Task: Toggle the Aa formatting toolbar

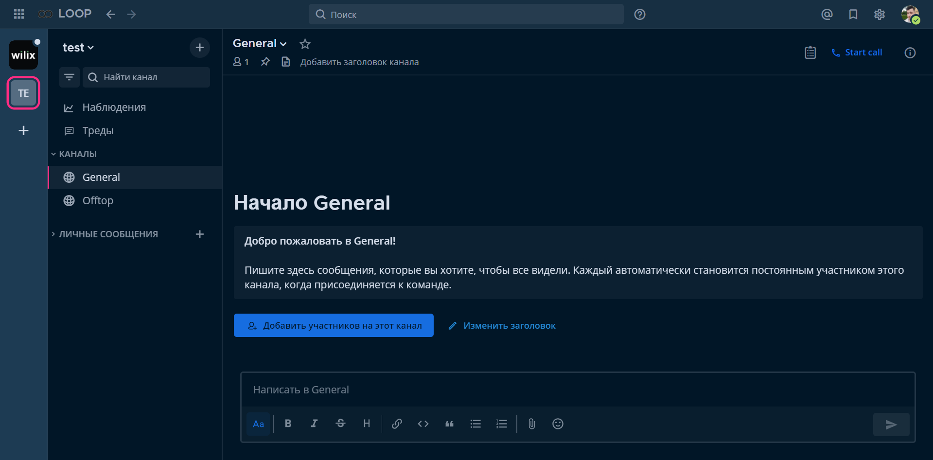Action: coord(258,424)
